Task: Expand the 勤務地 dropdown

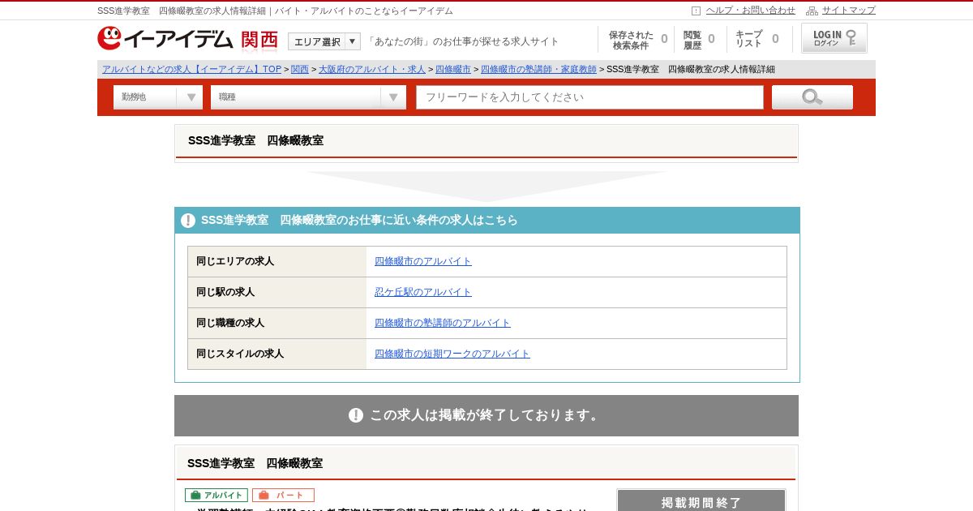Action: (x=158, y=97)
